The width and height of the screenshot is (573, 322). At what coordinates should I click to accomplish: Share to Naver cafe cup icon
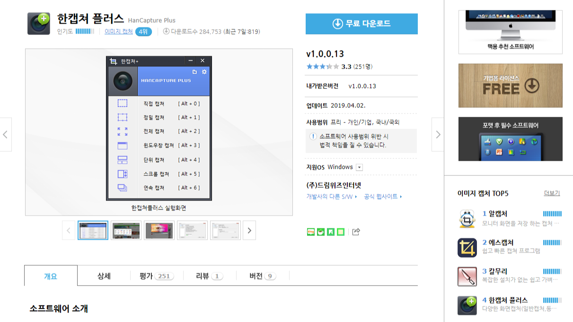click(321, 232)
